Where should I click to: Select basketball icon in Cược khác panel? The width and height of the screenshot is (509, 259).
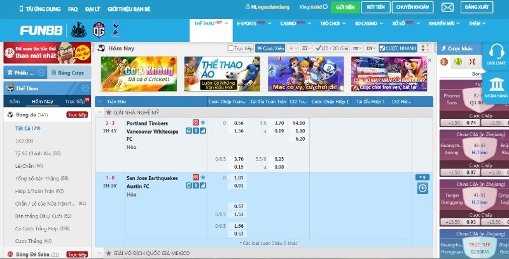click(444, 62)
